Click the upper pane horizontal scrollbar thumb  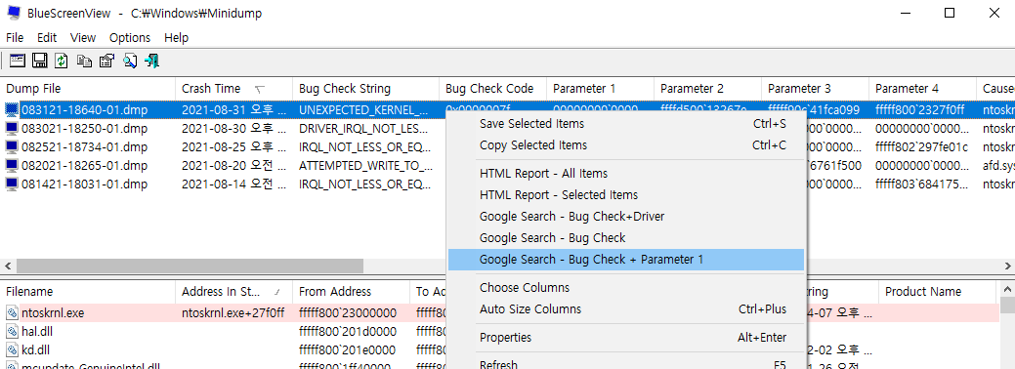(190, 266)
